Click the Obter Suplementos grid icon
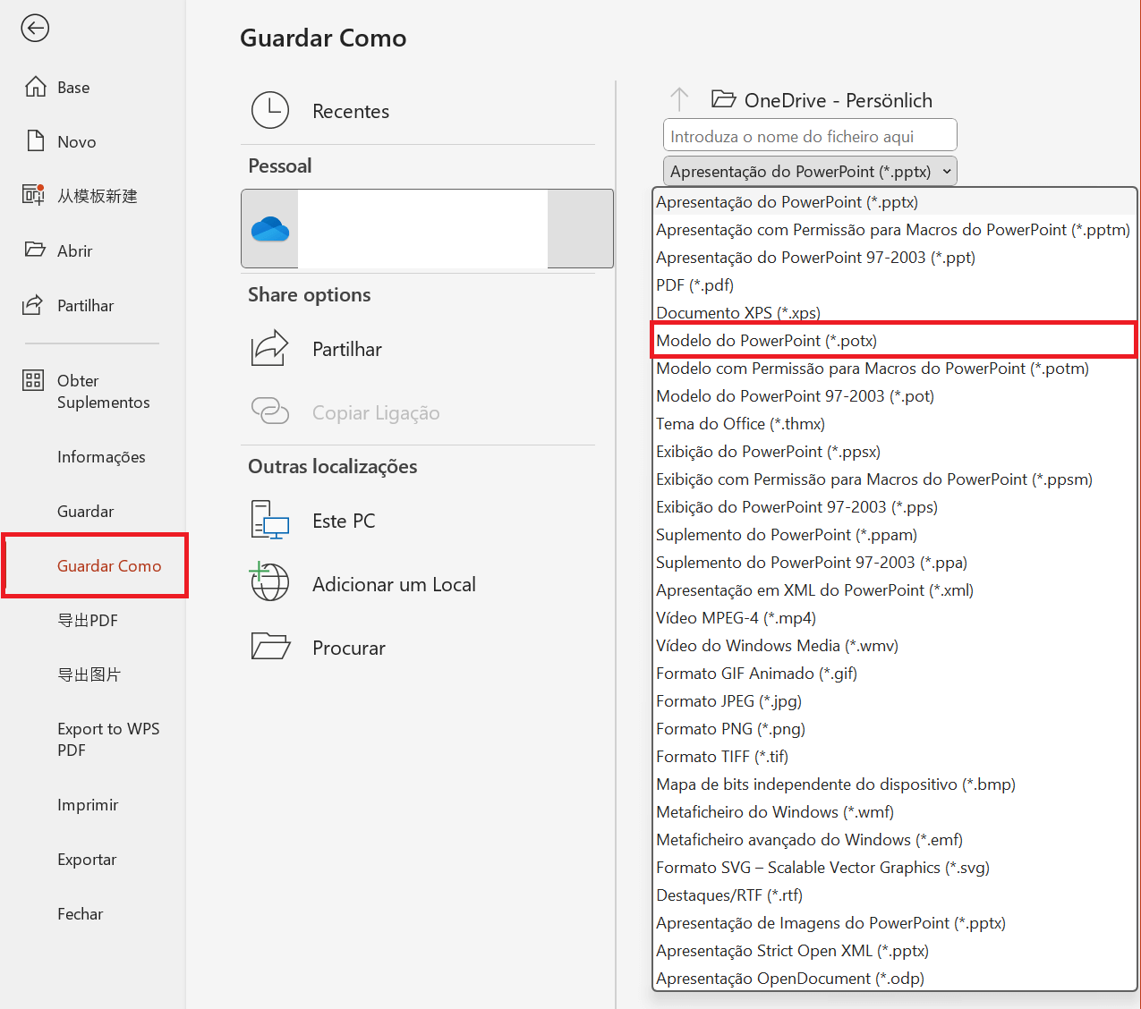 33,380
